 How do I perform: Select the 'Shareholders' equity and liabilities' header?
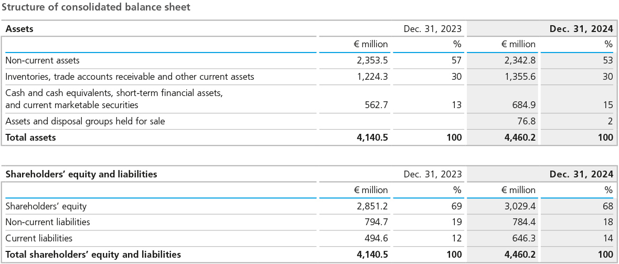(x=81, y=174)
